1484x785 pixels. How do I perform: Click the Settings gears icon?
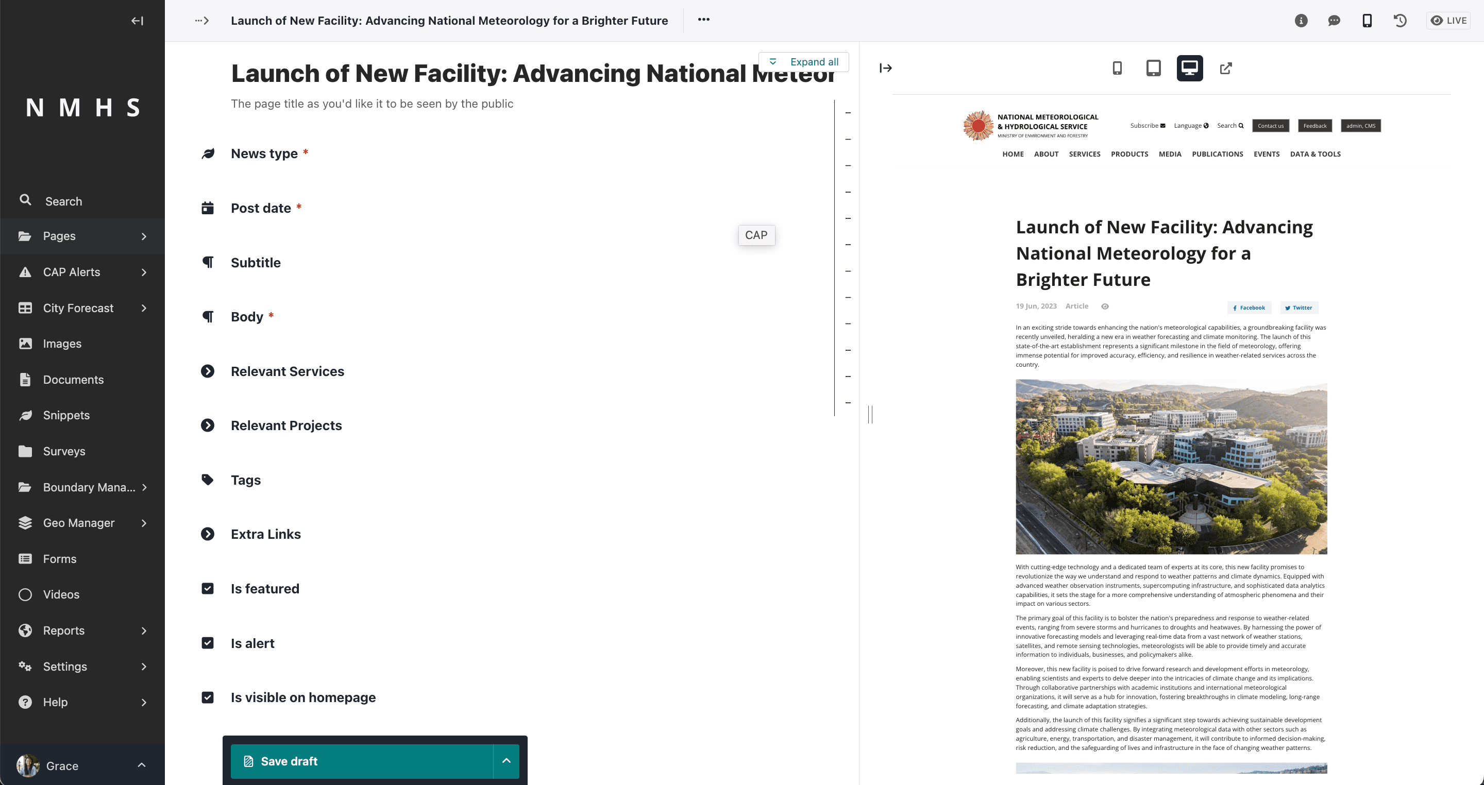click(25, 667)
